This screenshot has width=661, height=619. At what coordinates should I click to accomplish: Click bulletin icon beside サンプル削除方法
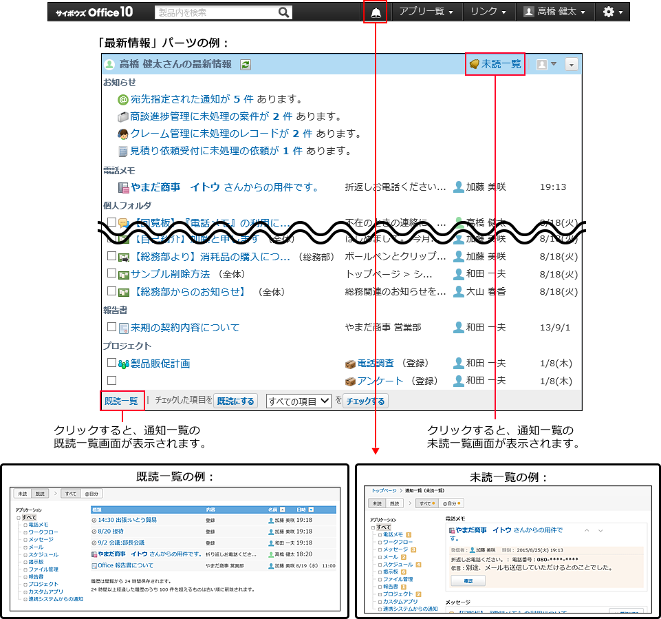coord(124,275)
